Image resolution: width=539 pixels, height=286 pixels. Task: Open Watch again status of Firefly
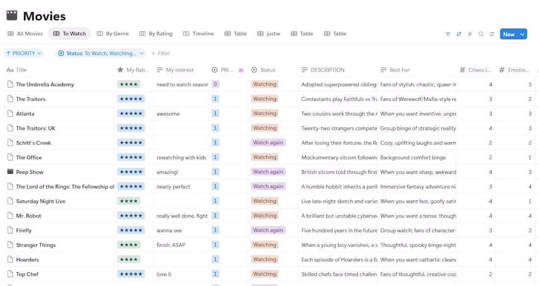point(268,230)
